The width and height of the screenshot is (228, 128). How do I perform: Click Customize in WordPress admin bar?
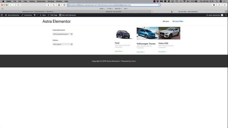coord(27,15)
